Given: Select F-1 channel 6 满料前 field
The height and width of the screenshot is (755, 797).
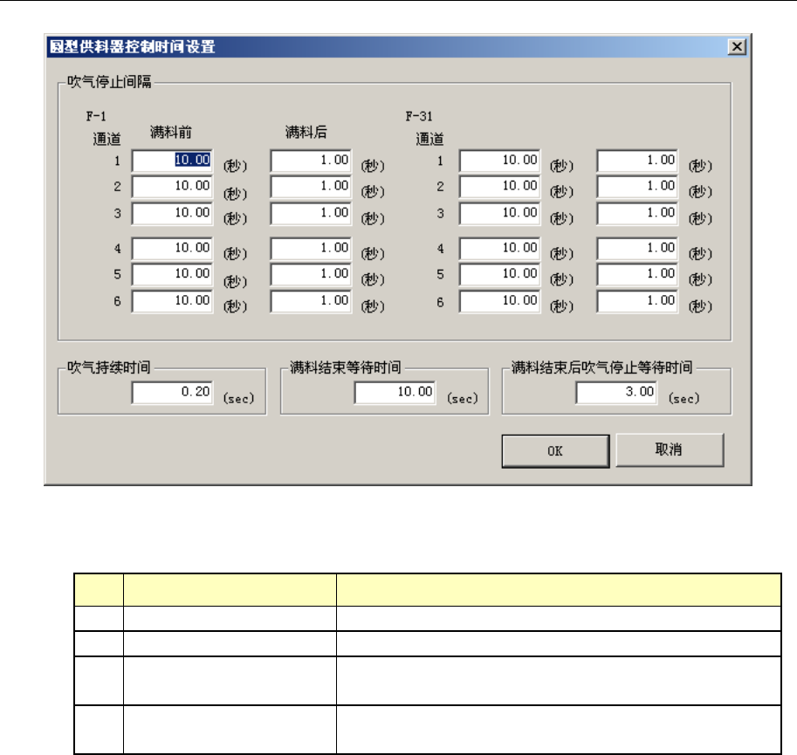Looking at the screenshot, I should (172, 301).
